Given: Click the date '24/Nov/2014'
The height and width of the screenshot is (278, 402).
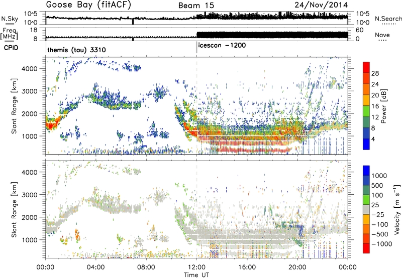Looking at the screenshot, I should pos(321,5).
